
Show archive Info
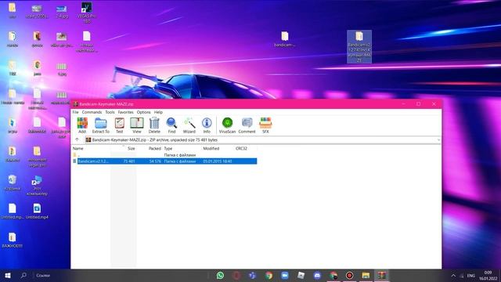207,125
